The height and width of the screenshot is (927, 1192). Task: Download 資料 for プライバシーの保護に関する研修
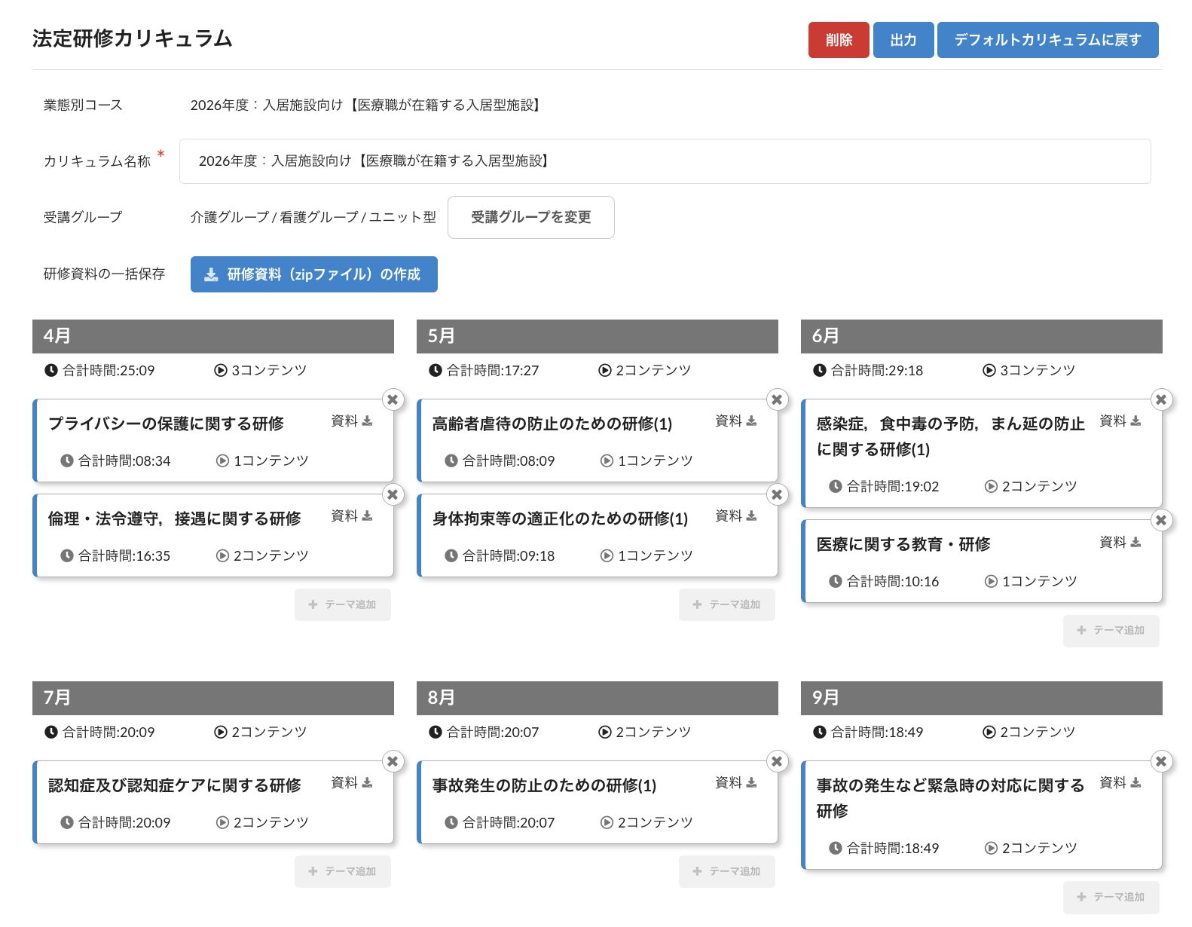tap(352, 421)
